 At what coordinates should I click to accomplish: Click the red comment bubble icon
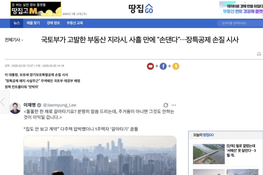pos(150,66)
